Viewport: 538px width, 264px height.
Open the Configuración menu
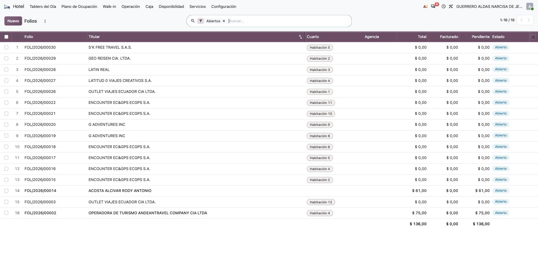(224, 7)
